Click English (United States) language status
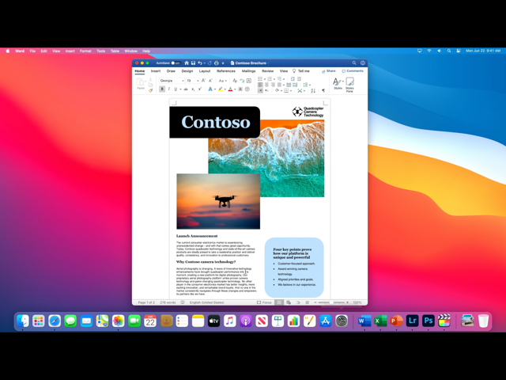The height and width of the screenshot is (380, 506). [206, 302]
